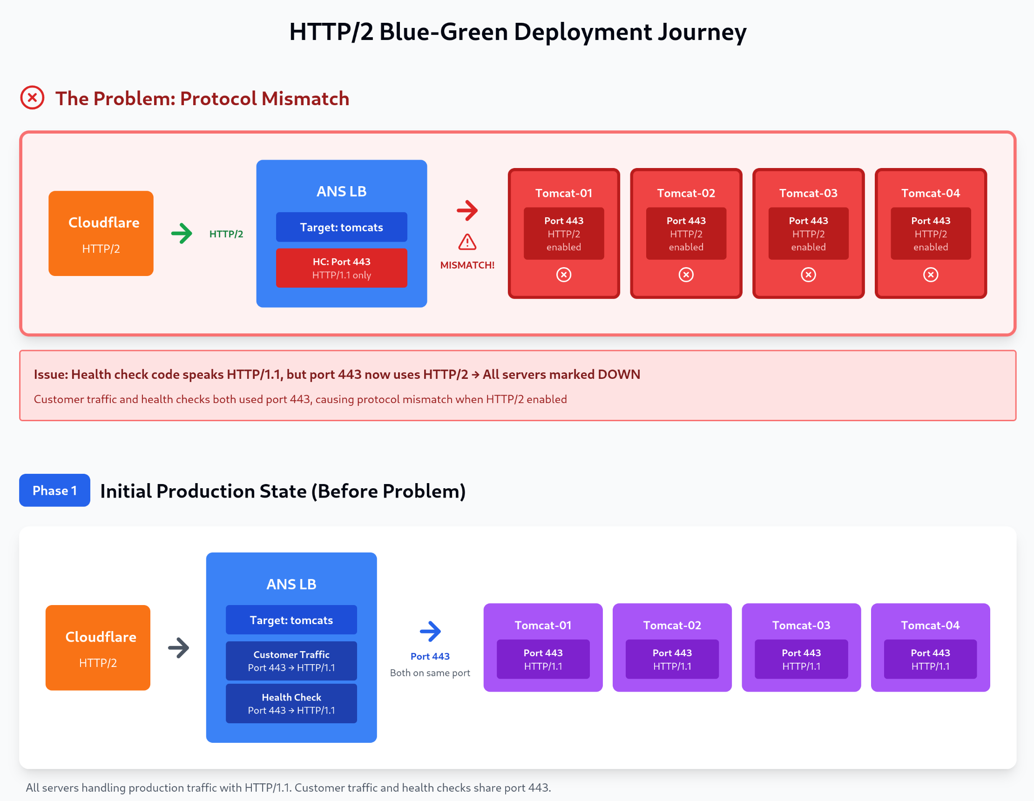1034x801 pixels.
Task: Click the purple Tomcat-02 title
Action: [672, 626]
